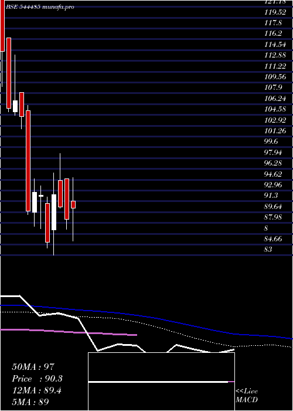Click the MACD panel box
Image resolution: width=293 pixels, height=411 pixels.
161,382
